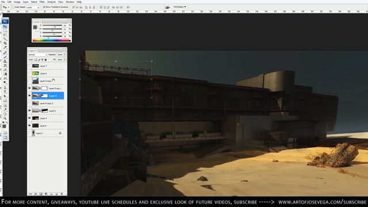Click toolbox foreground color swatch
The height and width of the screenshot is (207, 368).
coord(4,126)
